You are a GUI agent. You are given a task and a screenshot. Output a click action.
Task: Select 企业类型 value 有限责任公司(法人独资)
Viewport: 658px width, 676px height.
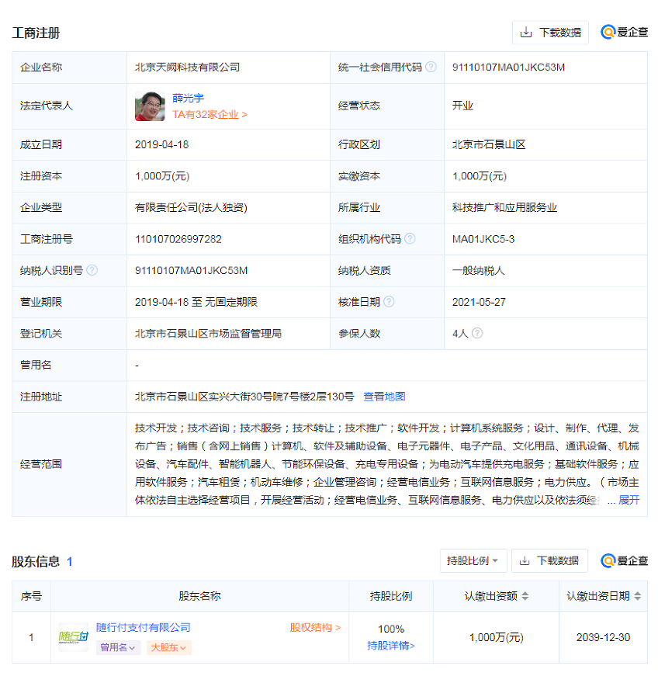point(191,207)
